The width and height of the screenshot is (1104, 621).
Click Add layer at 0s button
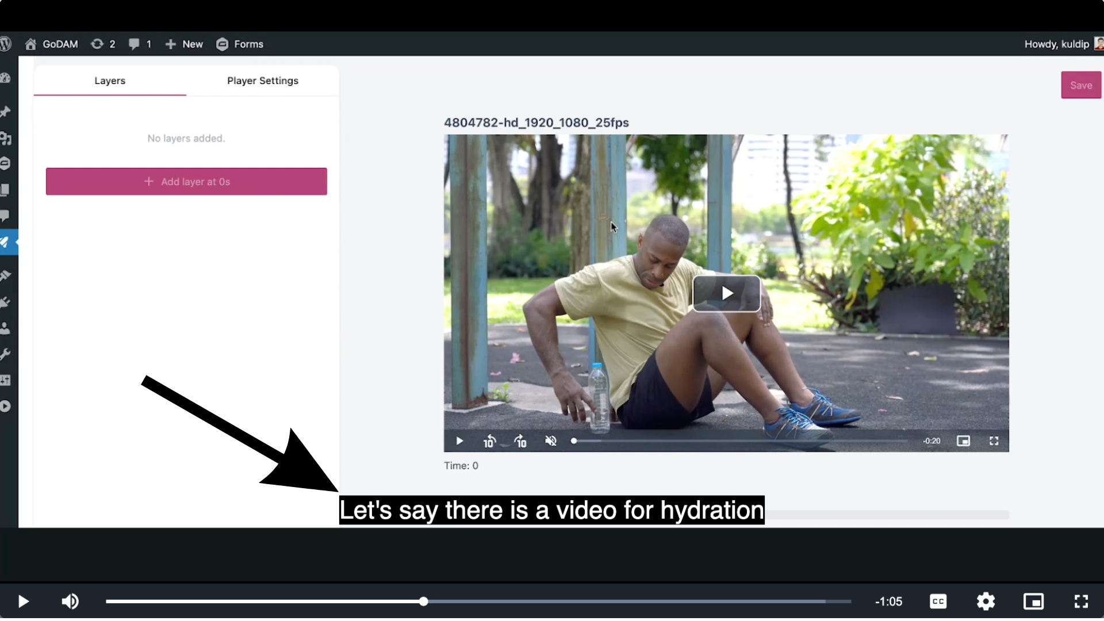pyautogui.click(x=186, y=182)
